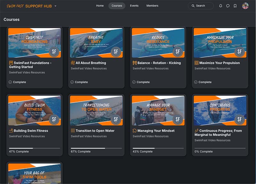Click the 47% Complete text
This screenshot has width=256, height=184.
19,151
